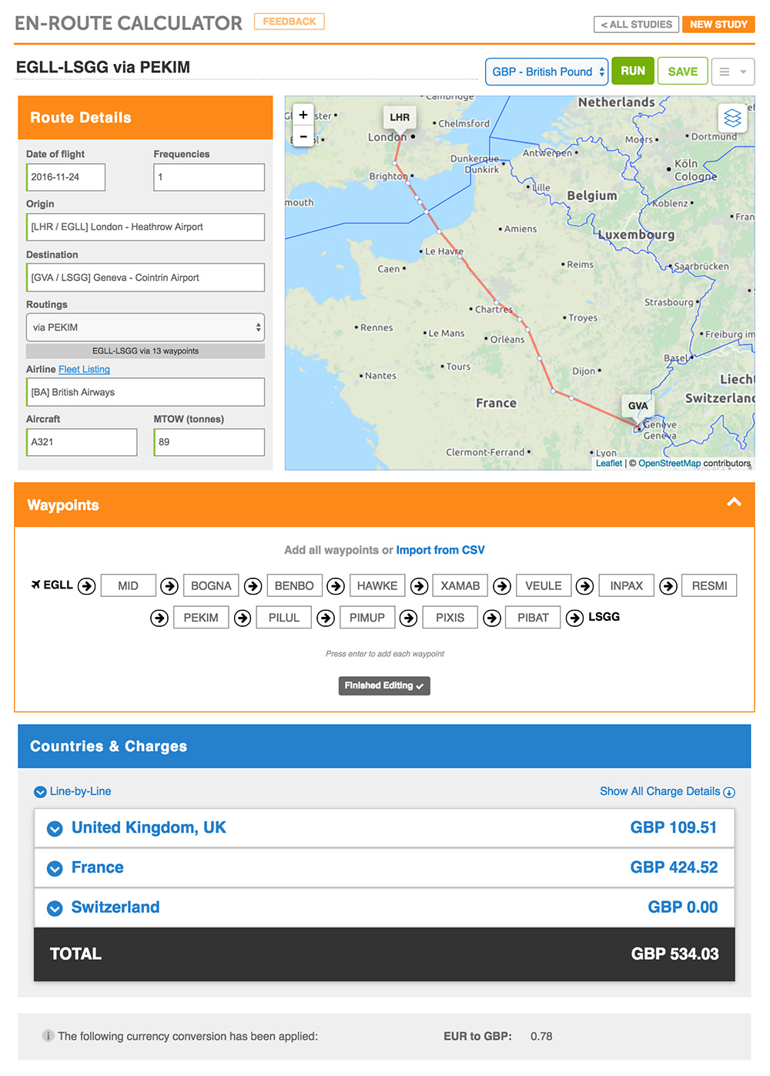Click the Date of flight input field
This screenshot has width=770, height=1076.
65,177
